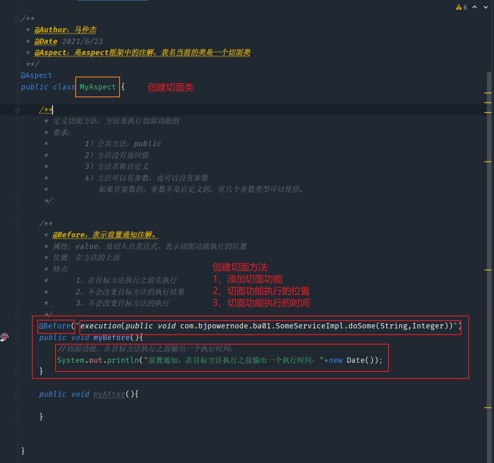
Task: Click the @Author Javadoc tag
Action: (x=50, y=30)
